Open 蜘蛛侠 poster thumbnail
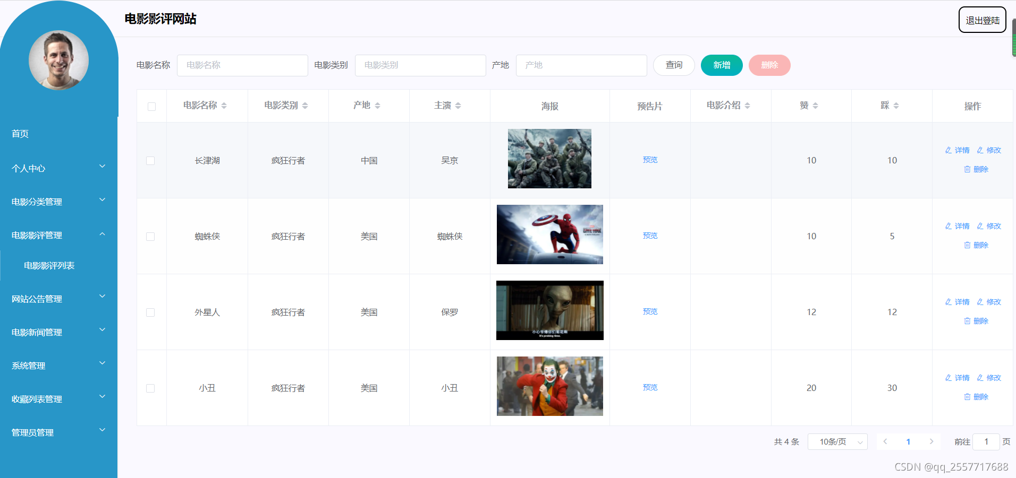Screen dimensions: 1016x478 point(550,234)
